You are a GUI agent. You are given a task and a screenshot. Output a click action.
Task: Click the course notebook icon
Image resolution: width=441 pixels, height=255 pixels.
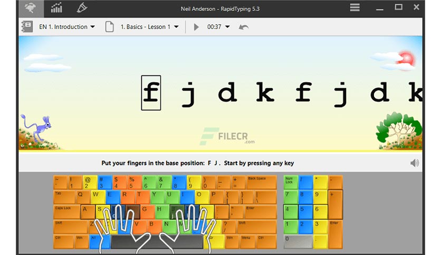coord(27,27)
